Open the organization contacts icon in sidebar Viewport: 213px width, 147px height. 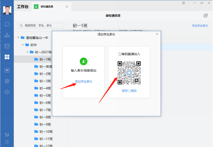[7, 35]
